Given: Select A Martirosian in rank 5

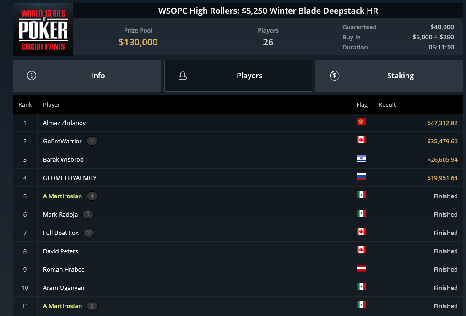Looking at the screenshot, I should (x=62, y=196).
